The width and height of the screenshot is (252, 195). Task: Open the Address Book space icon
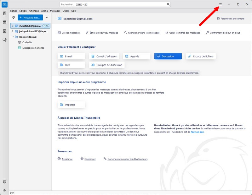tap(4, 14)
